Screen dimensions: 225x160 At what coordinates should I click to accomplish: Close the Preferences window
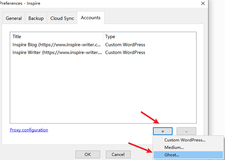[x=203, y=3]
